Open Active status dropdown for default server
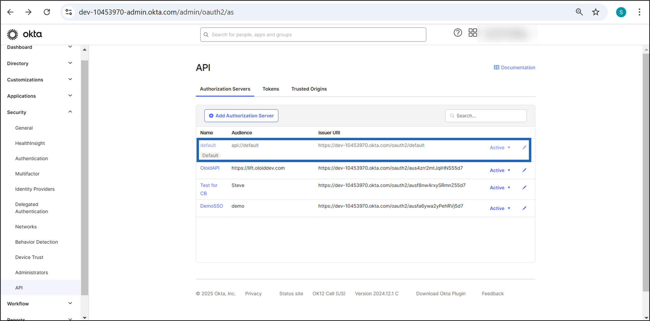The image size is (650, 321). [500, 147]
